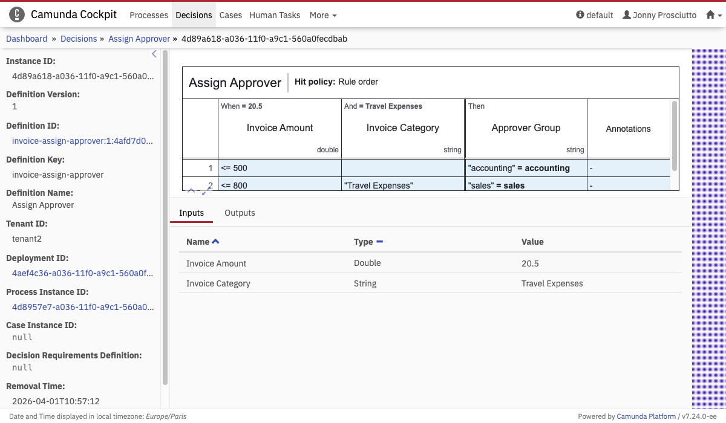Collapse the bottom tabs panel with chevron
The width and height of the screenshot is (726, 423).
tap(191, 190)
